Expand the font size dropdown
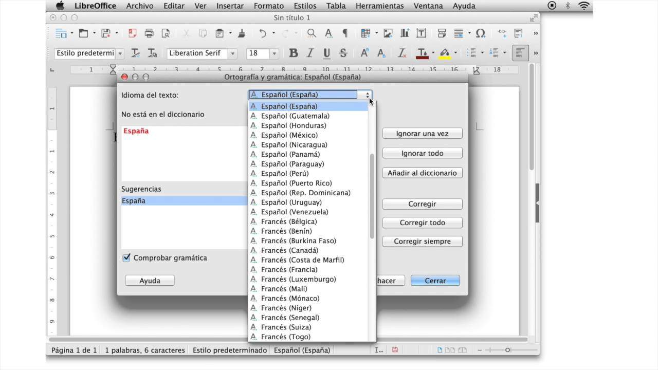This screenshot has height=370, width=658. click(x=274, y=53)
